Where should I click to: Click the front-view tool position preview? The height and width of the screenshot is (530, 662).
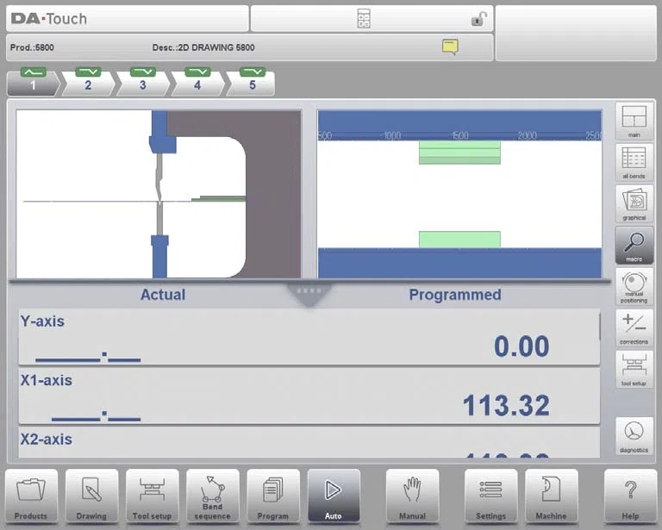pos(459,194)
